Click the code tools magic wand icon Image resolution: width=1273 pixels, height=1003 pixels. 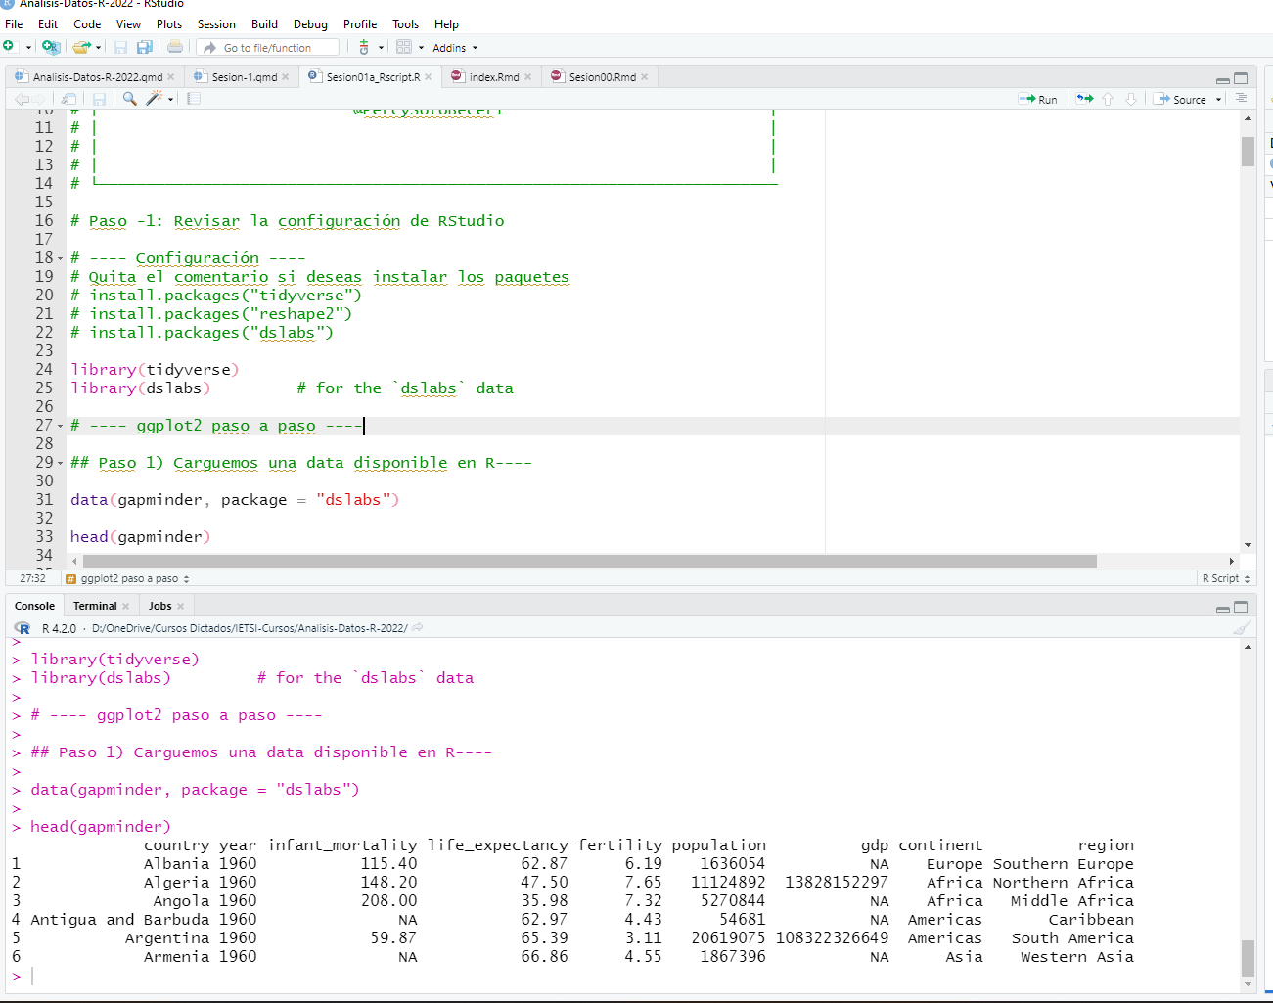tap(154, 99)
